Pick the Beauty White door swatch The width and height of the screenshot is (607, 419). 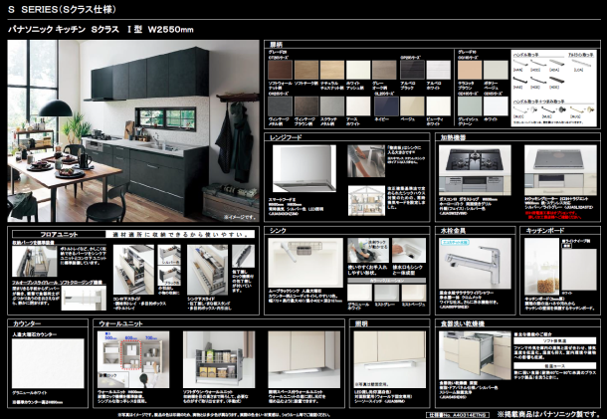(438, 106)
